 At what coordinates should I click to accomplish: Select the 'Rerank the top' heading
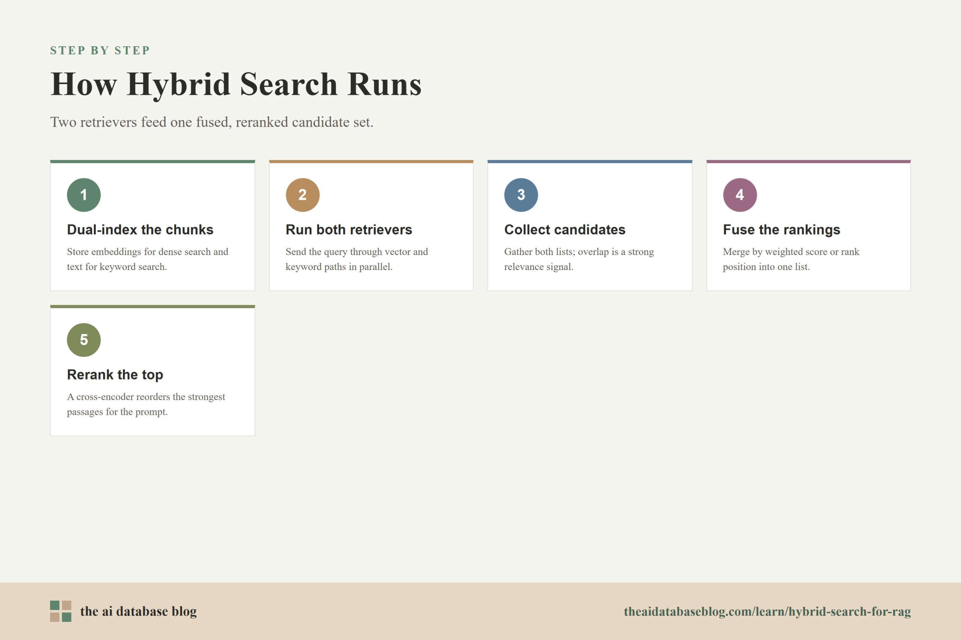pyautogui.click(x=115, y=375)
